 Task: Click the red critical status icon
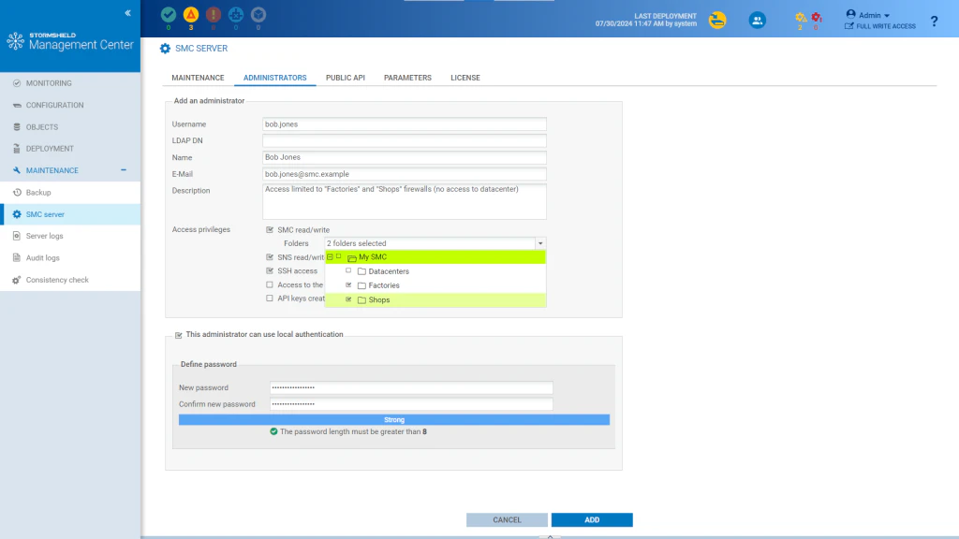[214, 15]
